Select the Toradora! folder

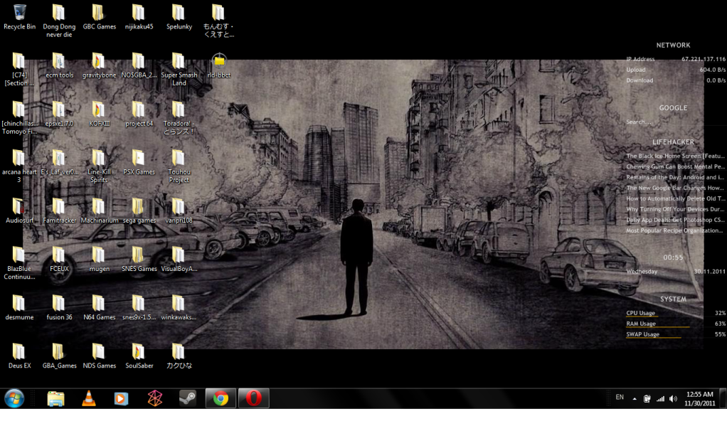pyautogui.click(x=179, y=117)
